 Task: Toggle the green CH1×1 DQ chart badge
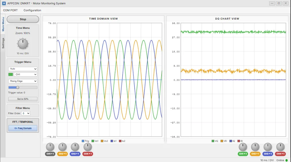pyautogui.click(x=243, y=154)
